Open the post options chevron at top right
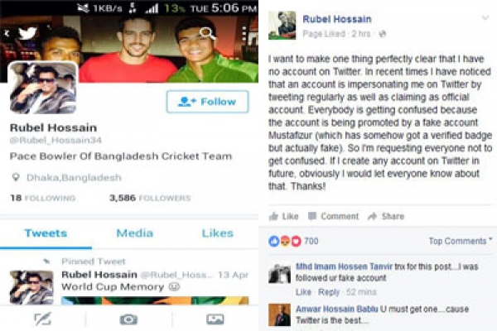 pos(485,17)
